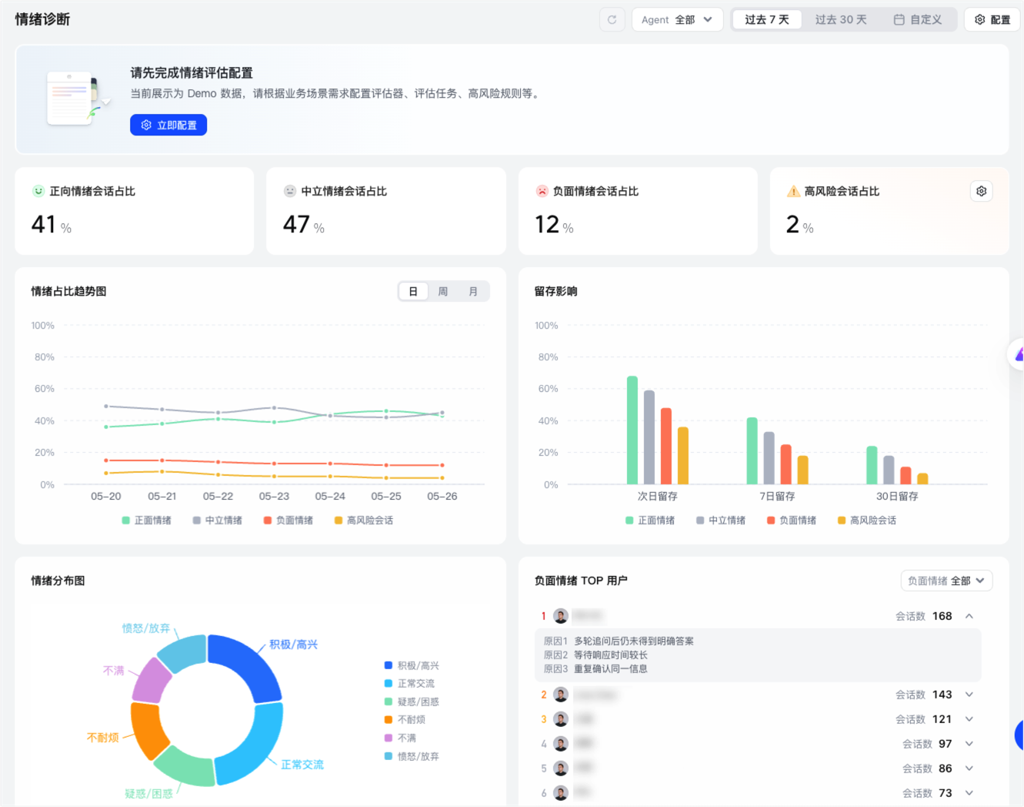Click the positive emotion smiley icon
1024x807 pixels.
(38, 191)
